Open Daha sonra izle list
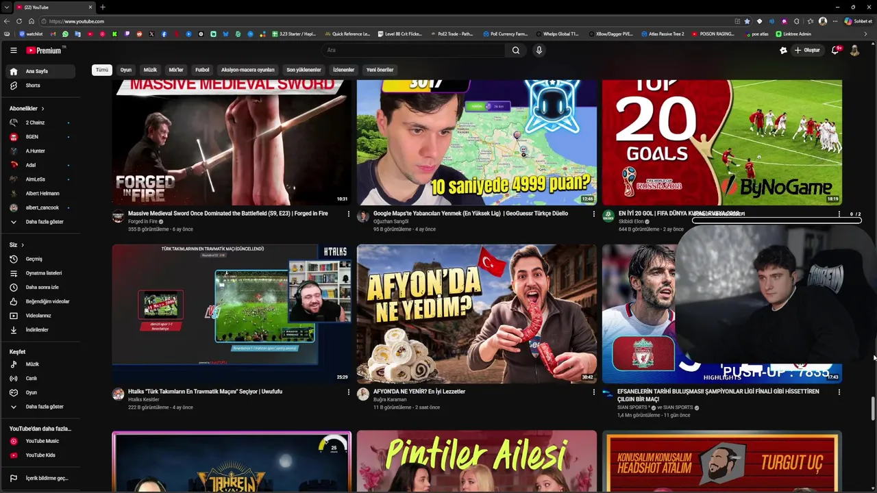Viewport: 877px width, 493px height. (x=40, y=287)
